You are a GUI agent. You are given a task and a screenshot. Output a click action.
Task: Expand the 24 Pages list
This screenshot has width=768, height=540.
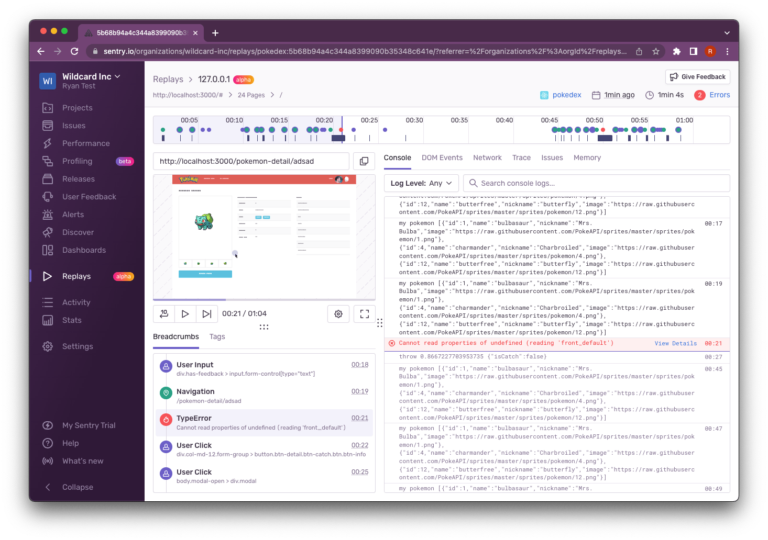coord(251,95)
